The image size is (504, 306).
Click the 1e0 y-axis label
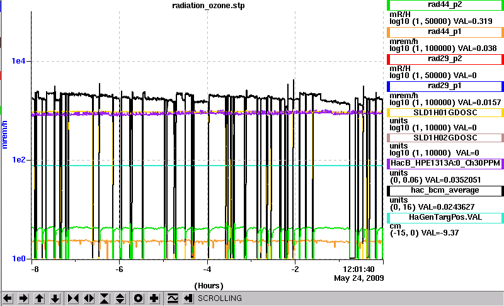coord(19,259)
